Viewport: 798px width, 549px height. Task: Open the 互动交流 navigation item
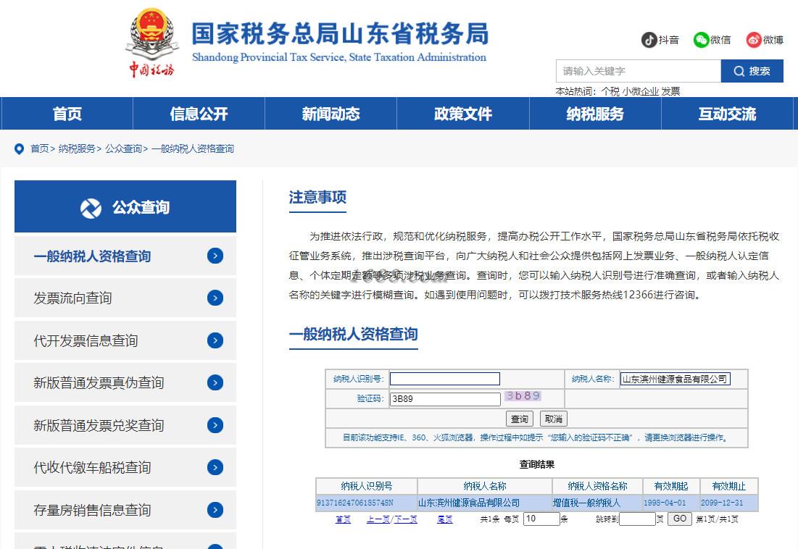[727, 114]
